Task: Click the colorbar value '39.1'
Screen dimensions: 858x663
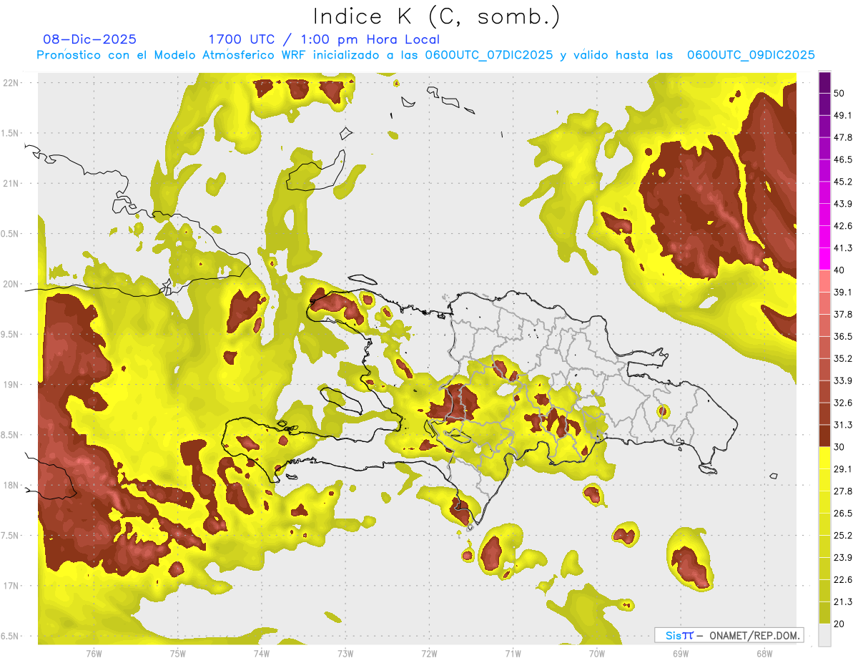Action: [x=843, y=292]
